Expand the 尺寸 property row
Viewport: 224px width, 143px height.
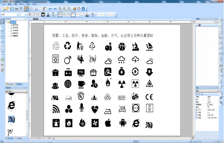(196, 110)
